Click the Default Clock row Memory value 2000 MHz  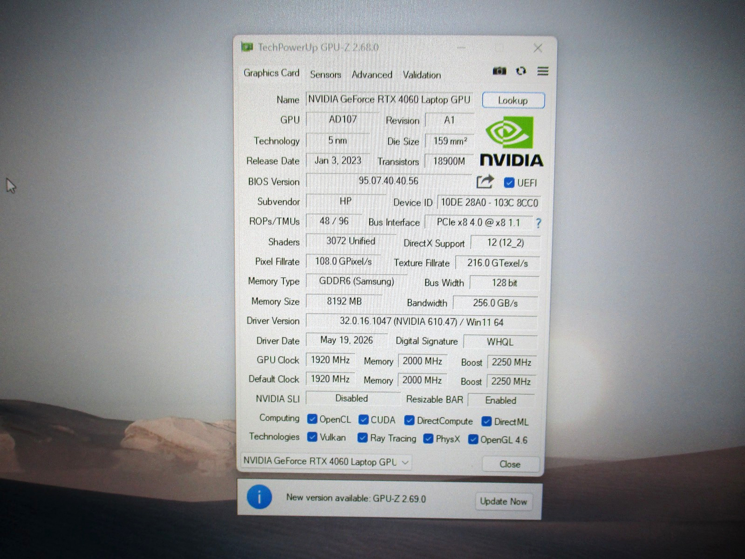422,380
